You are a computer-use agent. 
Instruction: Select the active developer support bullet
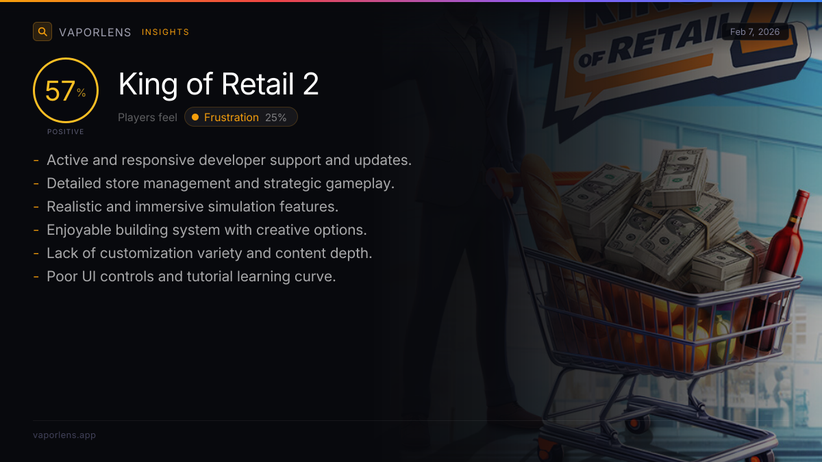click(223, 160)
